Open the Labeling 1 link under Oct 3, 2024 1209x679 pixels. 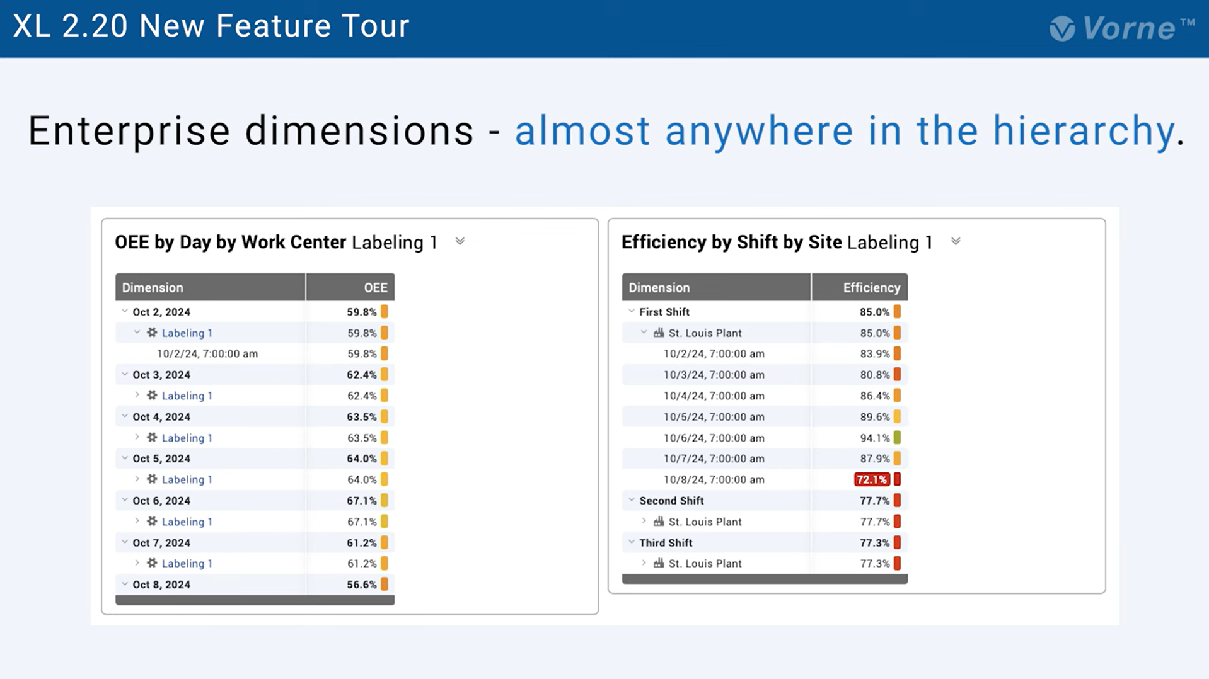[187, 396]
